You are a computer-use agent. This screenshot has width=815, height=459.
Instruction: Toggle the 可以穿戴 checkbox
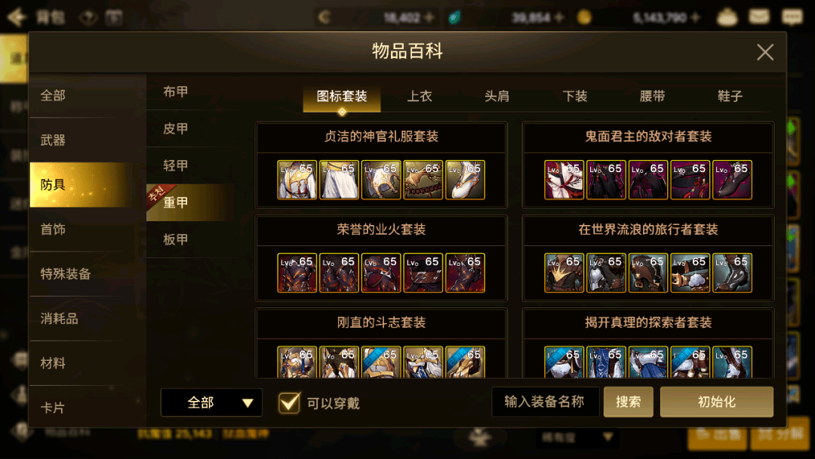289,402
